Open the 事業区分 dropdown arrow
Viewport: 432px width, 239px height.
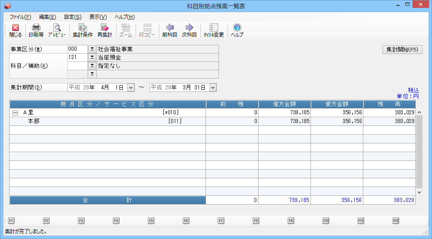(92, 49)
